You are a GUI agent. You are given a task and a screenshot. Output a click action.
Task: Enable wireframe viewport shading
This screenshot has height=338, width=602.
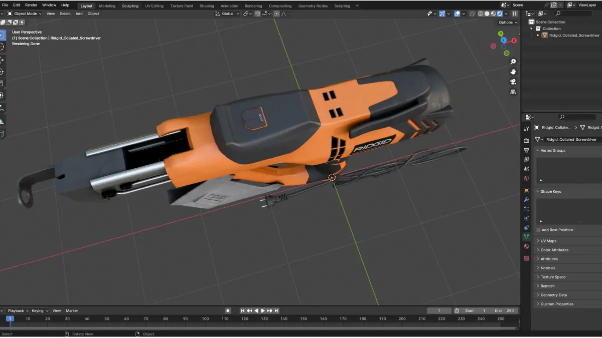[480, 14]
